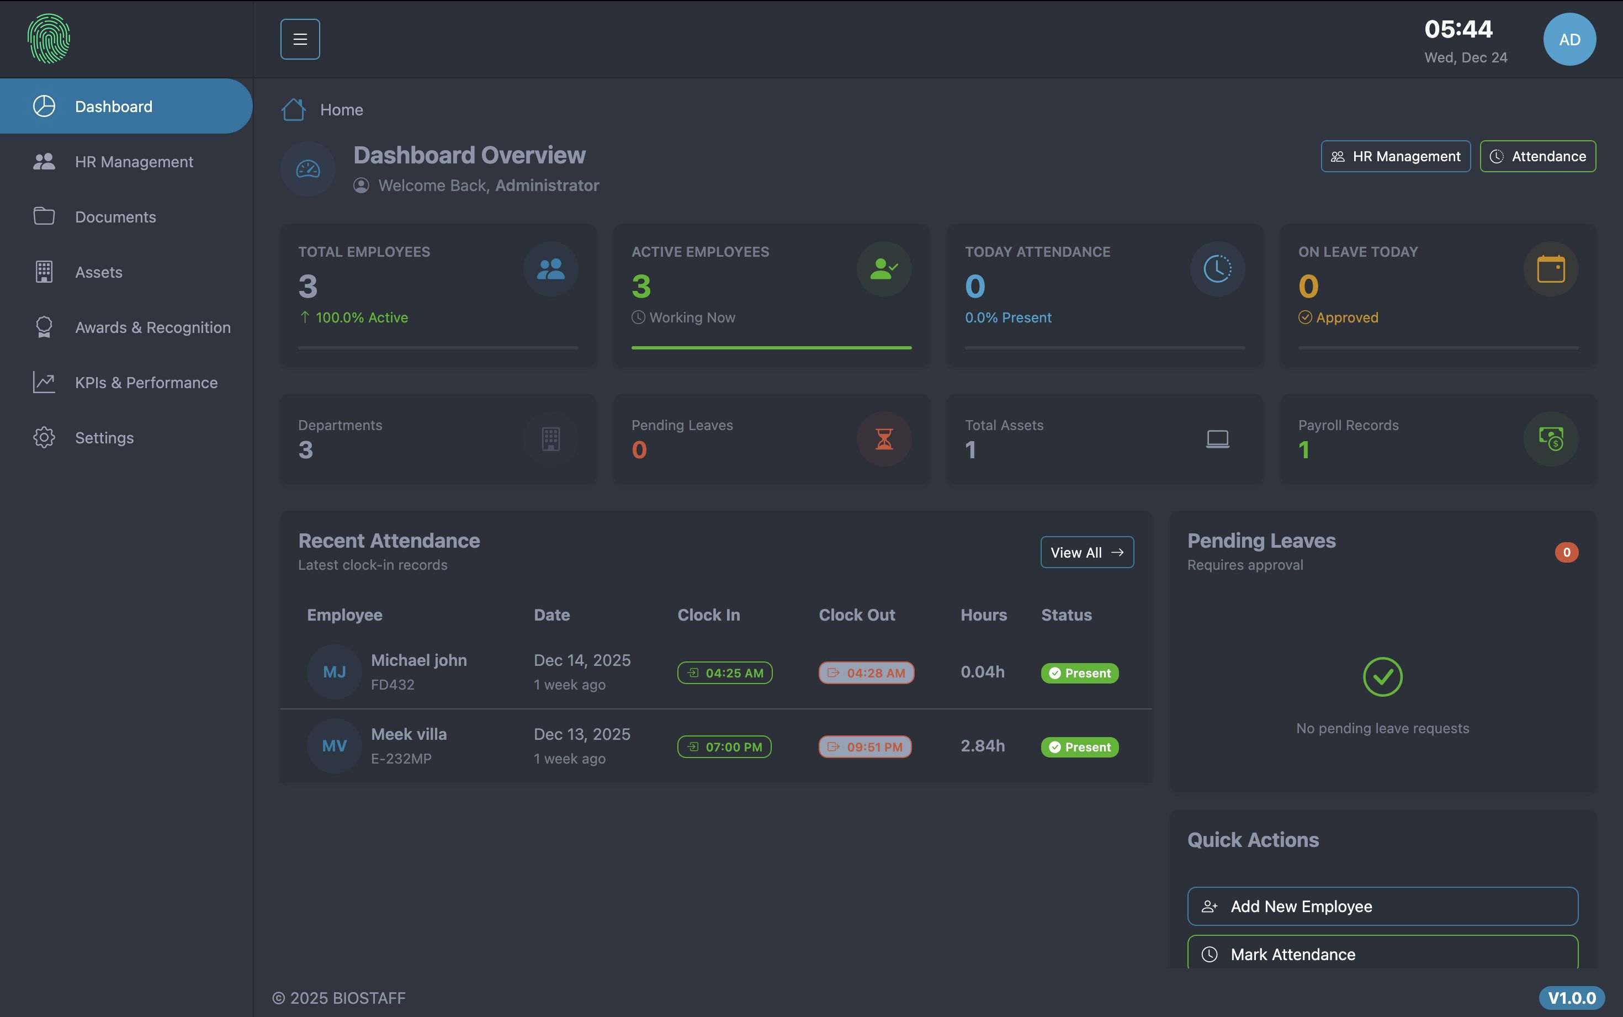Click the Today Attendance clock icon

[x=1217, y=269]
